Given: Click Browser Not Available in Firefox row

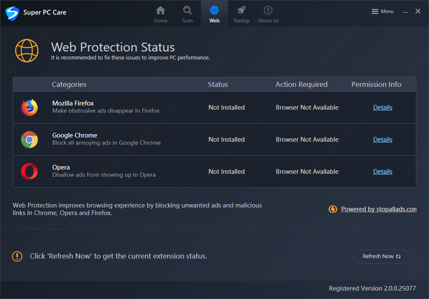Looking at the screenshot, I should [x=307, y=108].
